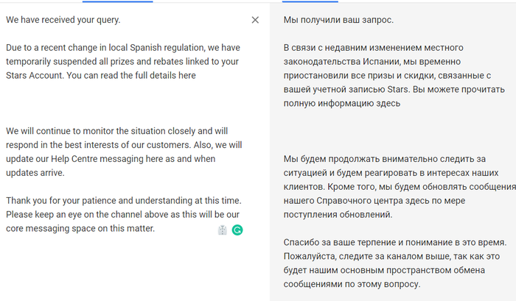Select the active source language tab underline
This screenshot has width=516, height=301.
tap(117, 1)
